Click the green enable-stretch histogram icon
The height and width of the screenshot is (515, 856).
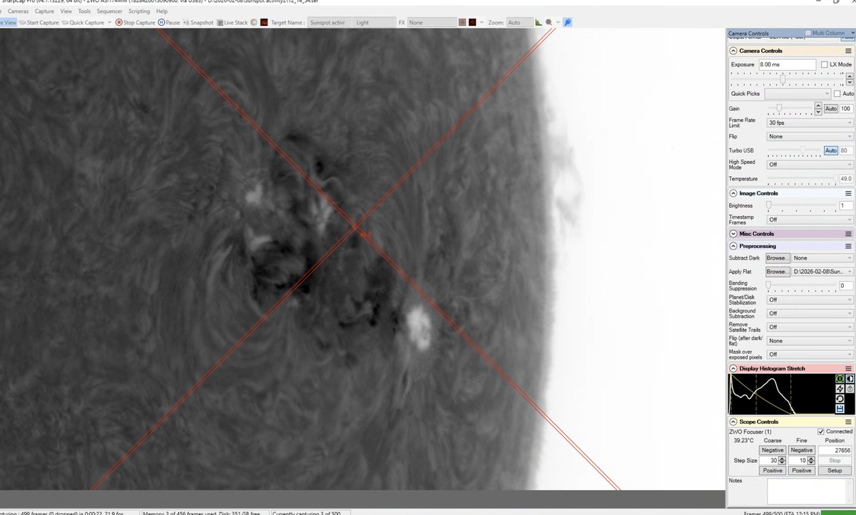tap(840, 379)
